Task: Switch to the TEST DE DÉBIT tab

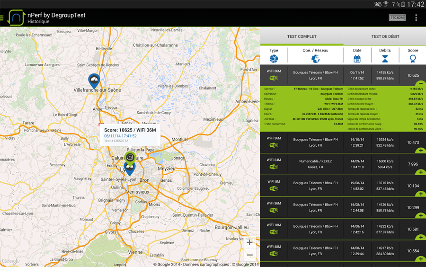Action: 385,36
